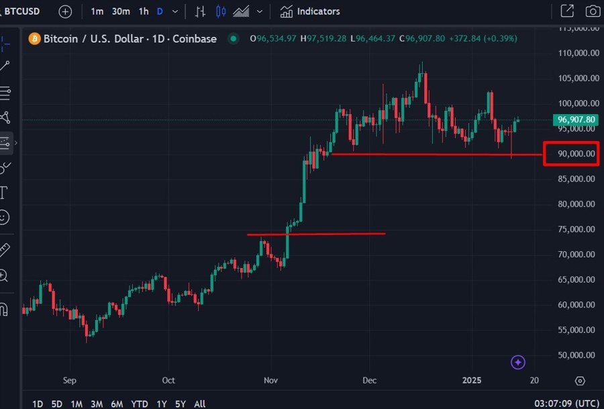Open chart settings gear on the time axis
This screenshot has width=604, height=409.
580,381
